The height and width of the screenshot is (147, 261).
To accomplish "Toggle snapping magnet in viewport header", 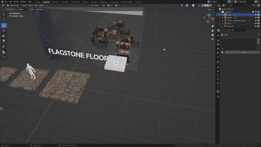I will point(108,5).
